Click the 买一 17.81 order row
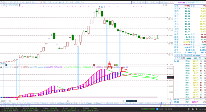206x112 pixels. point(190,21)
